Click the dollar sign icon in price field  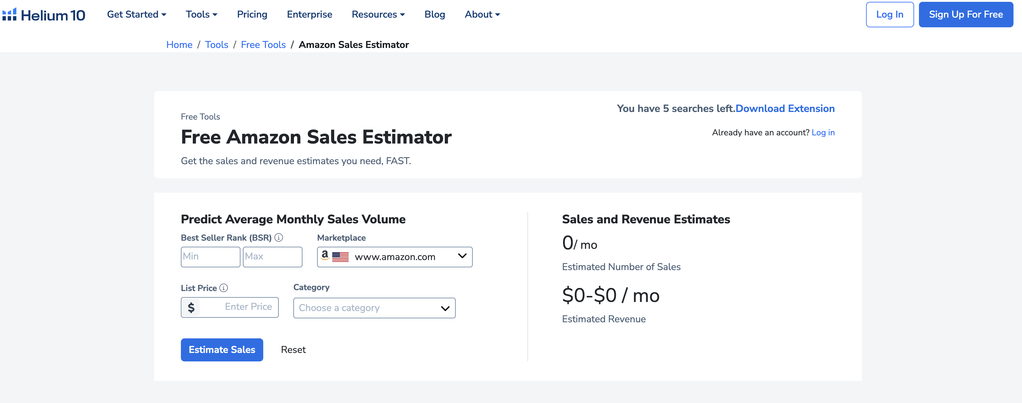(x=191, y=308)
